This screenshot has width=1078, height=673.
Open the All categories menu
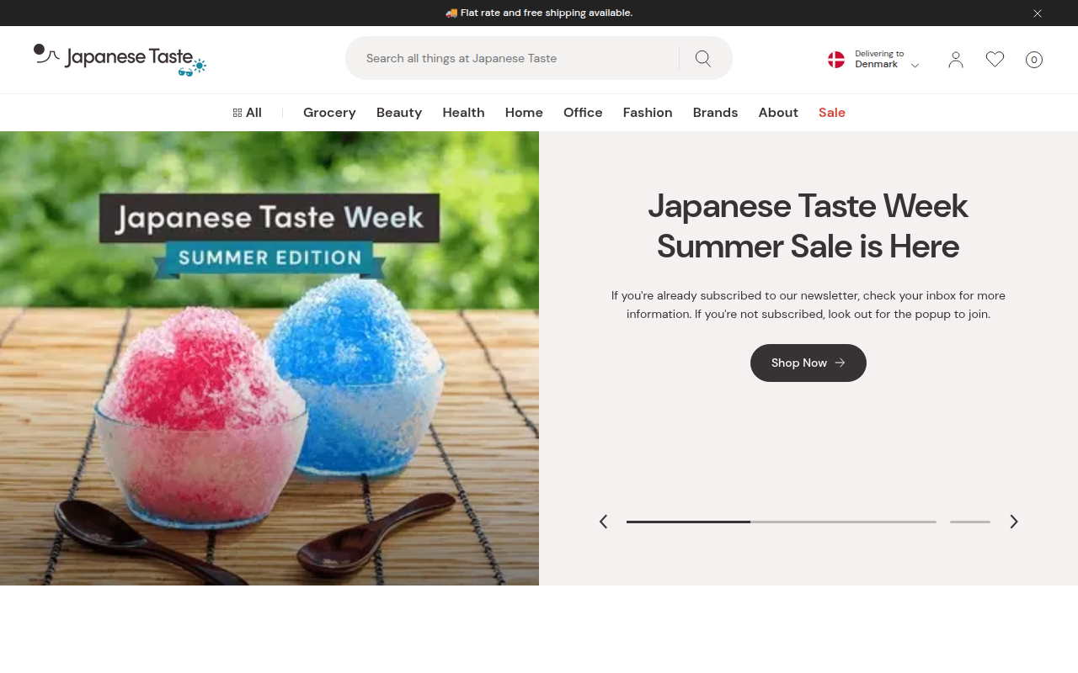coord(248,113)
